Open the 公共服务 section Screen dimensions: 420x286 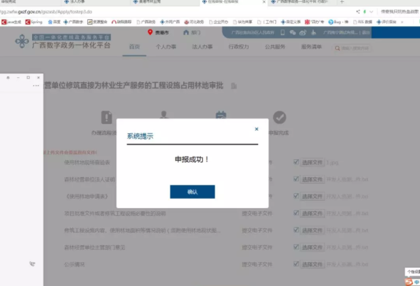pos(274,47)
